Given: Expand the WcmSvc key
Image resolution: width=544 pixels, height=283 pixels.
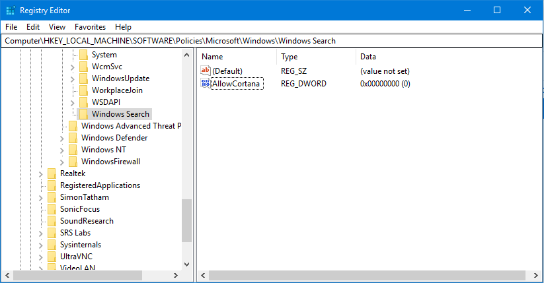Looking at the screenshot, I should (72, 67).
